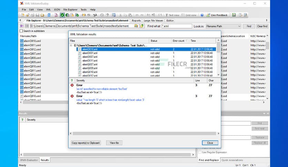The height and width of the screenshot is (167, 288).
Task: Open the XML menu
Action: 48,10
